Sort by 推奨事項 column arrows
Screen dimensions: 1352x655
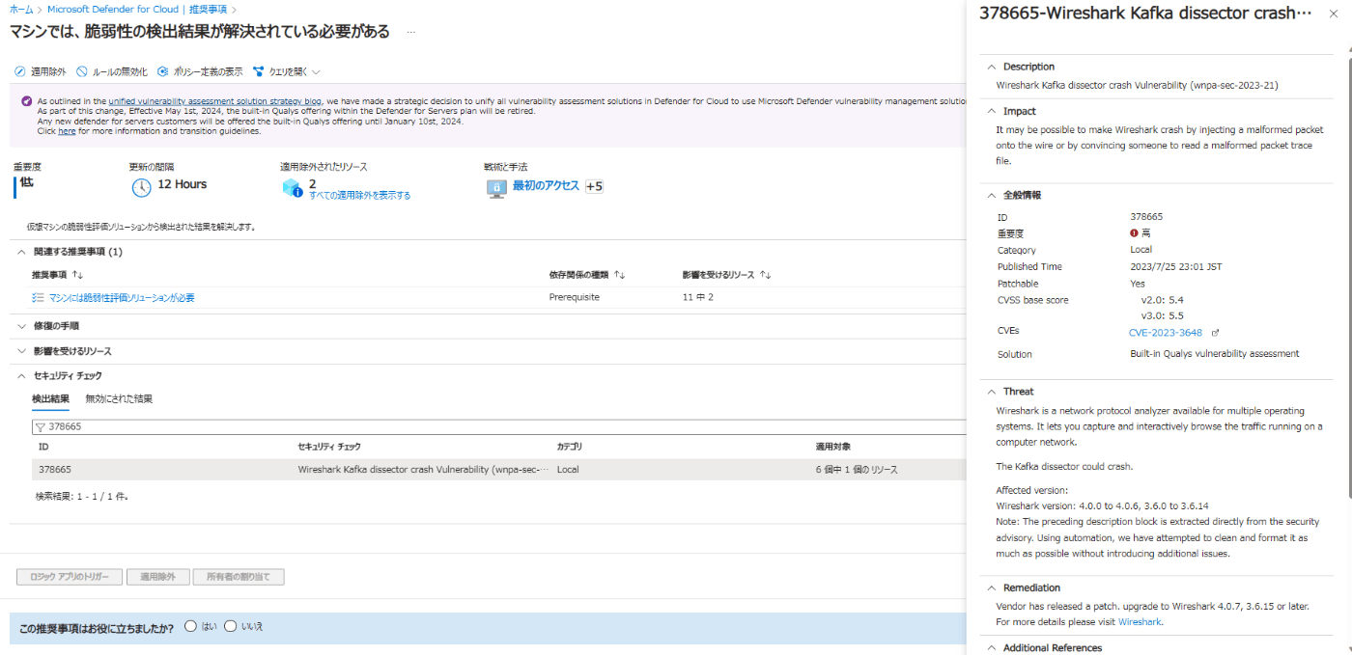click(77, 275)
